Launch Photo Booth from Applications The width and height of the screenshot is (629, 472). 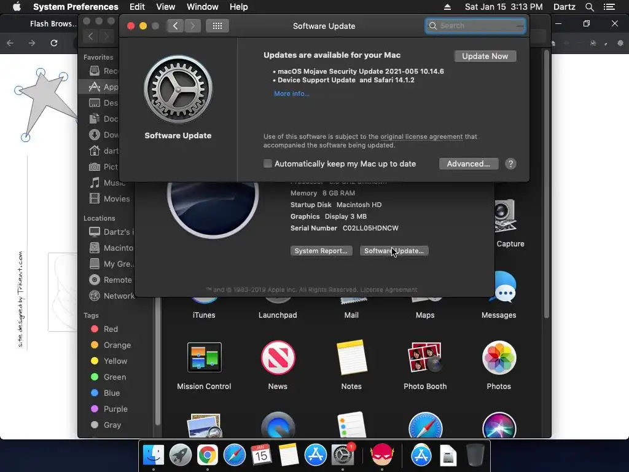425,357
